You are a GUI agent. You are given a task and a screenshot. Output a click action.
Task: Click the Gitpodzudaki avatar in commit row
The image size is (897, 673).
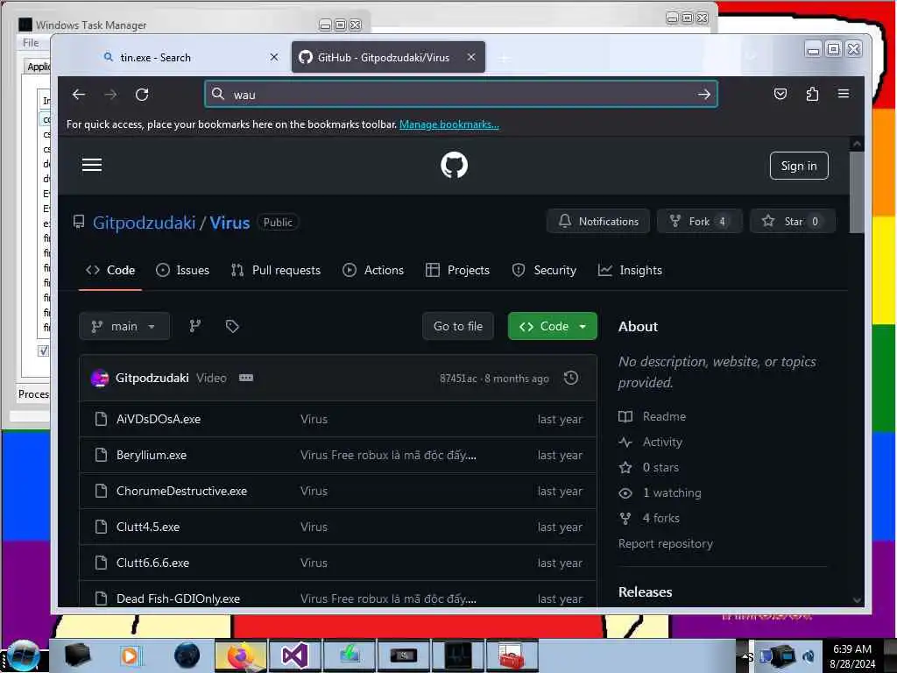tap(100, 378)
